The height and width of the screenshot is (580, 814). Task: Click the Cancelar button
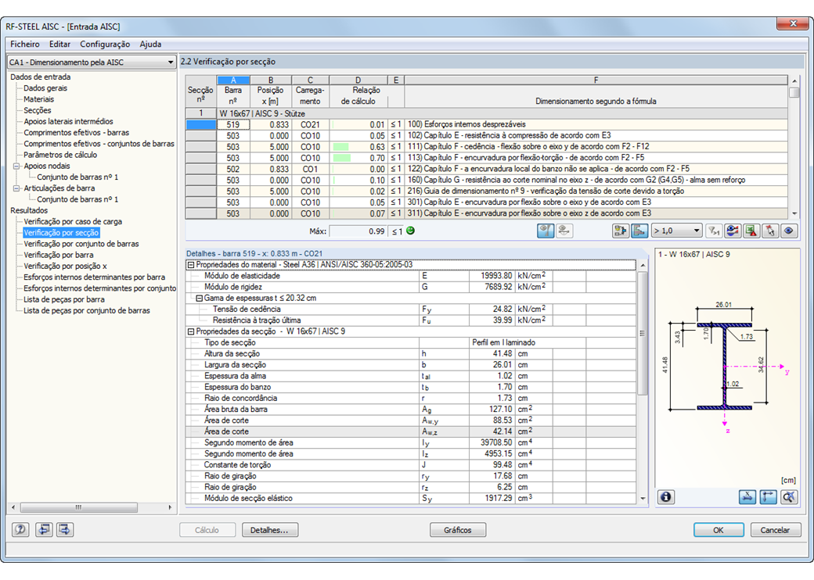point(775,530)
